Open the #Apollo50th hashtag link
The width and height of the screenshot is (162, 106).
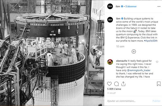(x=151, y=41)
